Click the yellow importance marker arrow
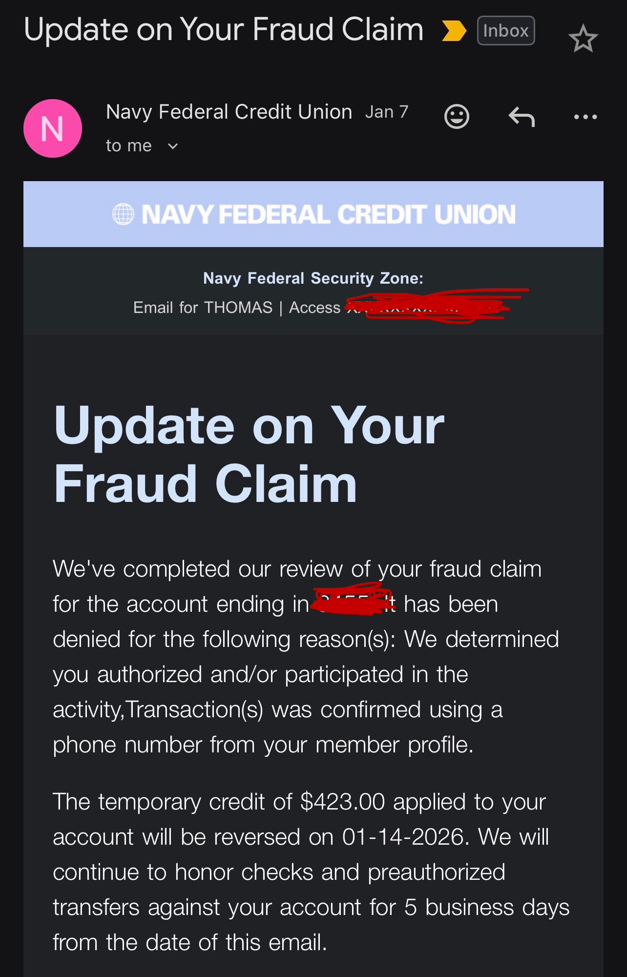The image size is (627, 977). tap(454, 31)
